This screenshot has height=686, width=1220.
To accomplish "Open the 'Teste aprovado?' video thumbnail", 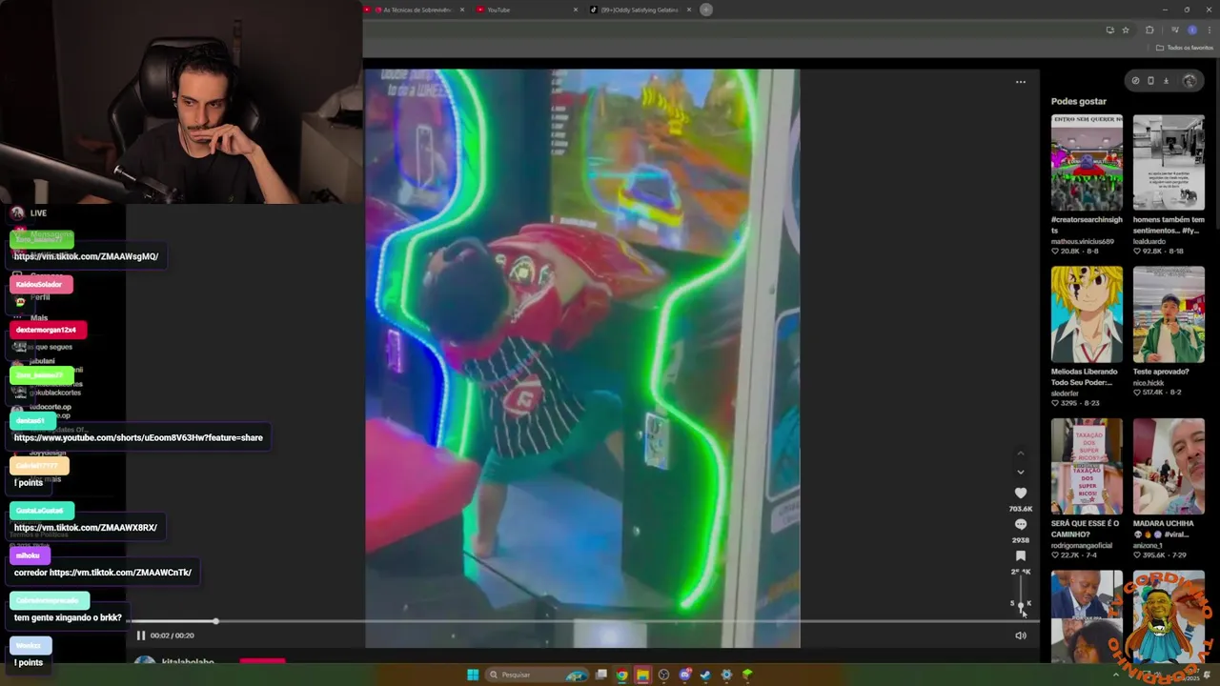I will (x=1169, y=314).
